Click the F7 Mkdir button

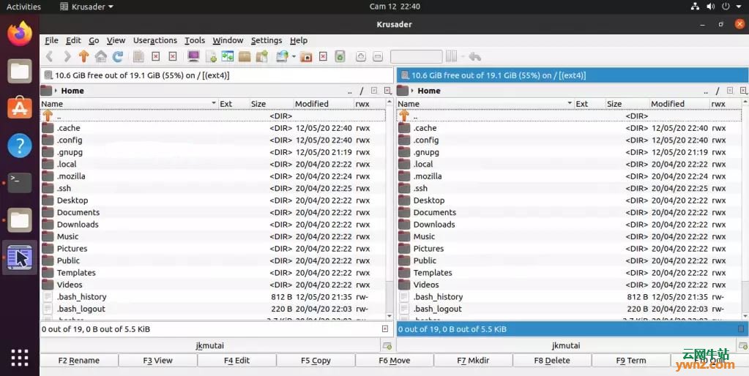coord(473,360)
